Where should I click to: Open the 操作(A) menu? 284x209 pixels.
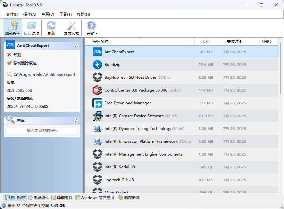[x=30, y=14]
